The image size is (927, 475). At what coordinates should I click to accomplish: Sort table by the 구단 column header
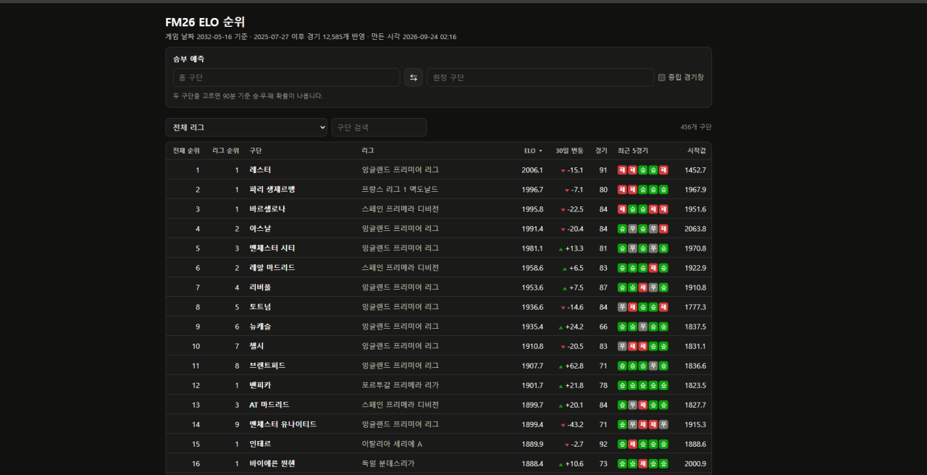click(x=256, y=151)
